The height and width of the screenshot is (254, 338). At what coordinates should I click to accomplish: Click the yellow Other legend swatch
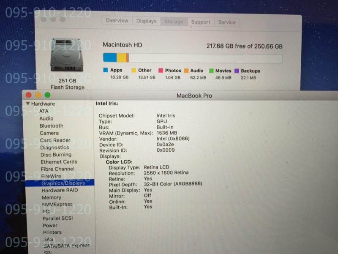pos(134,70)
